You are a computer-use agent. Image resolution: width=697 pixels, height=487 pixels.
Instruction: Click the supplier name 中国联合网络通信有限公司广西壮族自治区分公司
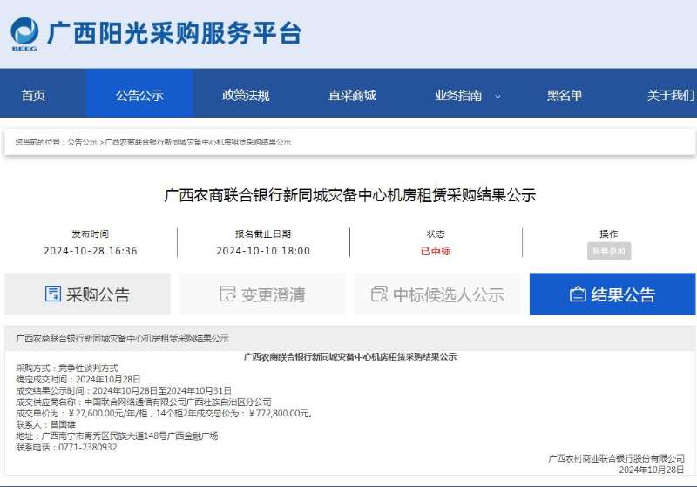pos(178,402)
